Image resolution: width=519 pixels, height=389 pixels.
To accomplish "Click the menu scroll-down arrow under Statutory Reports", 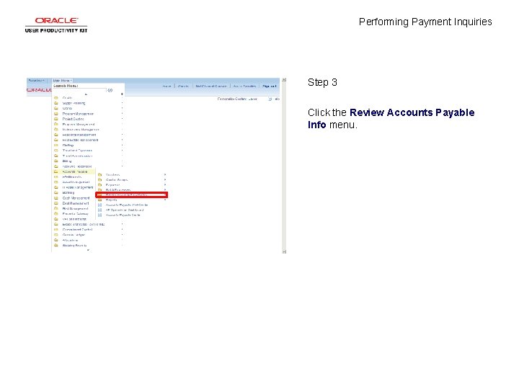I will coord(88,250).
